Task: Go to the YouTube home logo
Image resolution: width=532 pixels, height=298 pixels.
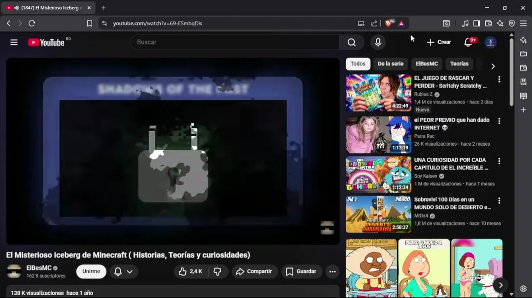Action: point(46,42)
